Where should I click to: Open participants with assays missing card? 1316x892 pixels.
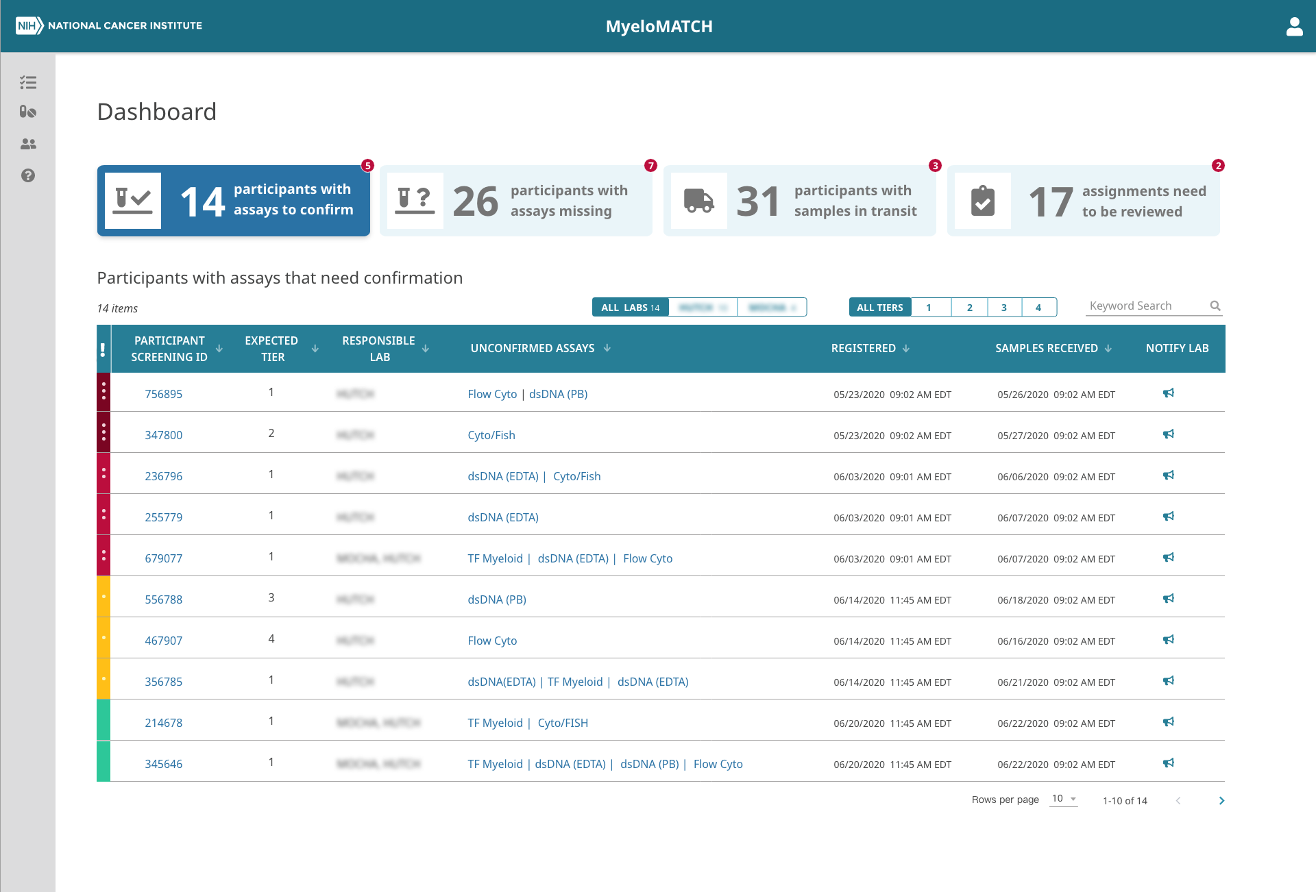coord(516,201)
